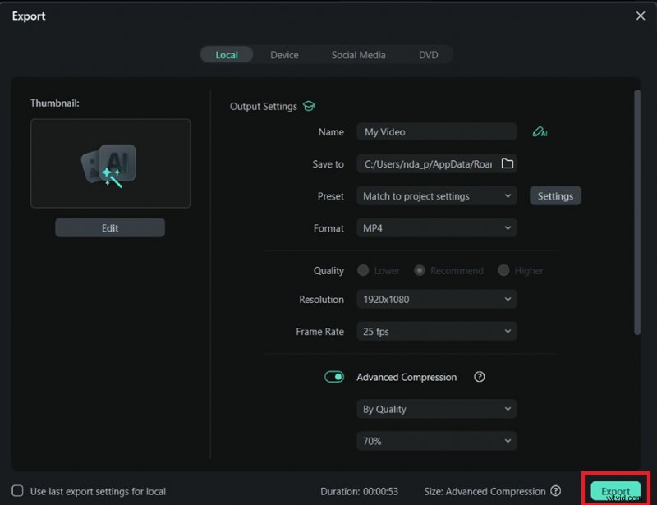The height and width of the screenshot is (505, 657).
Task: Open the Preset dropdown showing Match to project settings
Action: point(436,195)
